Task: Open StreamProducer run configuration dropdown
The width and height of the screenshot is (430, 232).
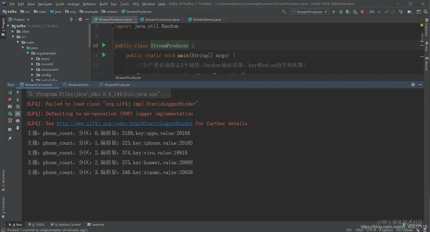Action: tap(309, 12)
